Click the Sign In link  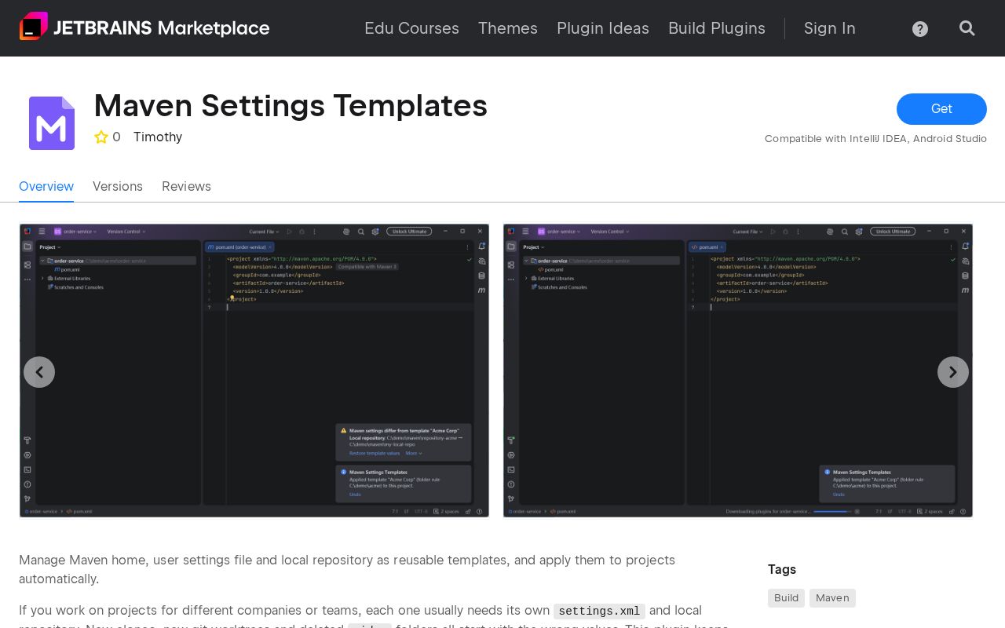[x=830, y=28]
